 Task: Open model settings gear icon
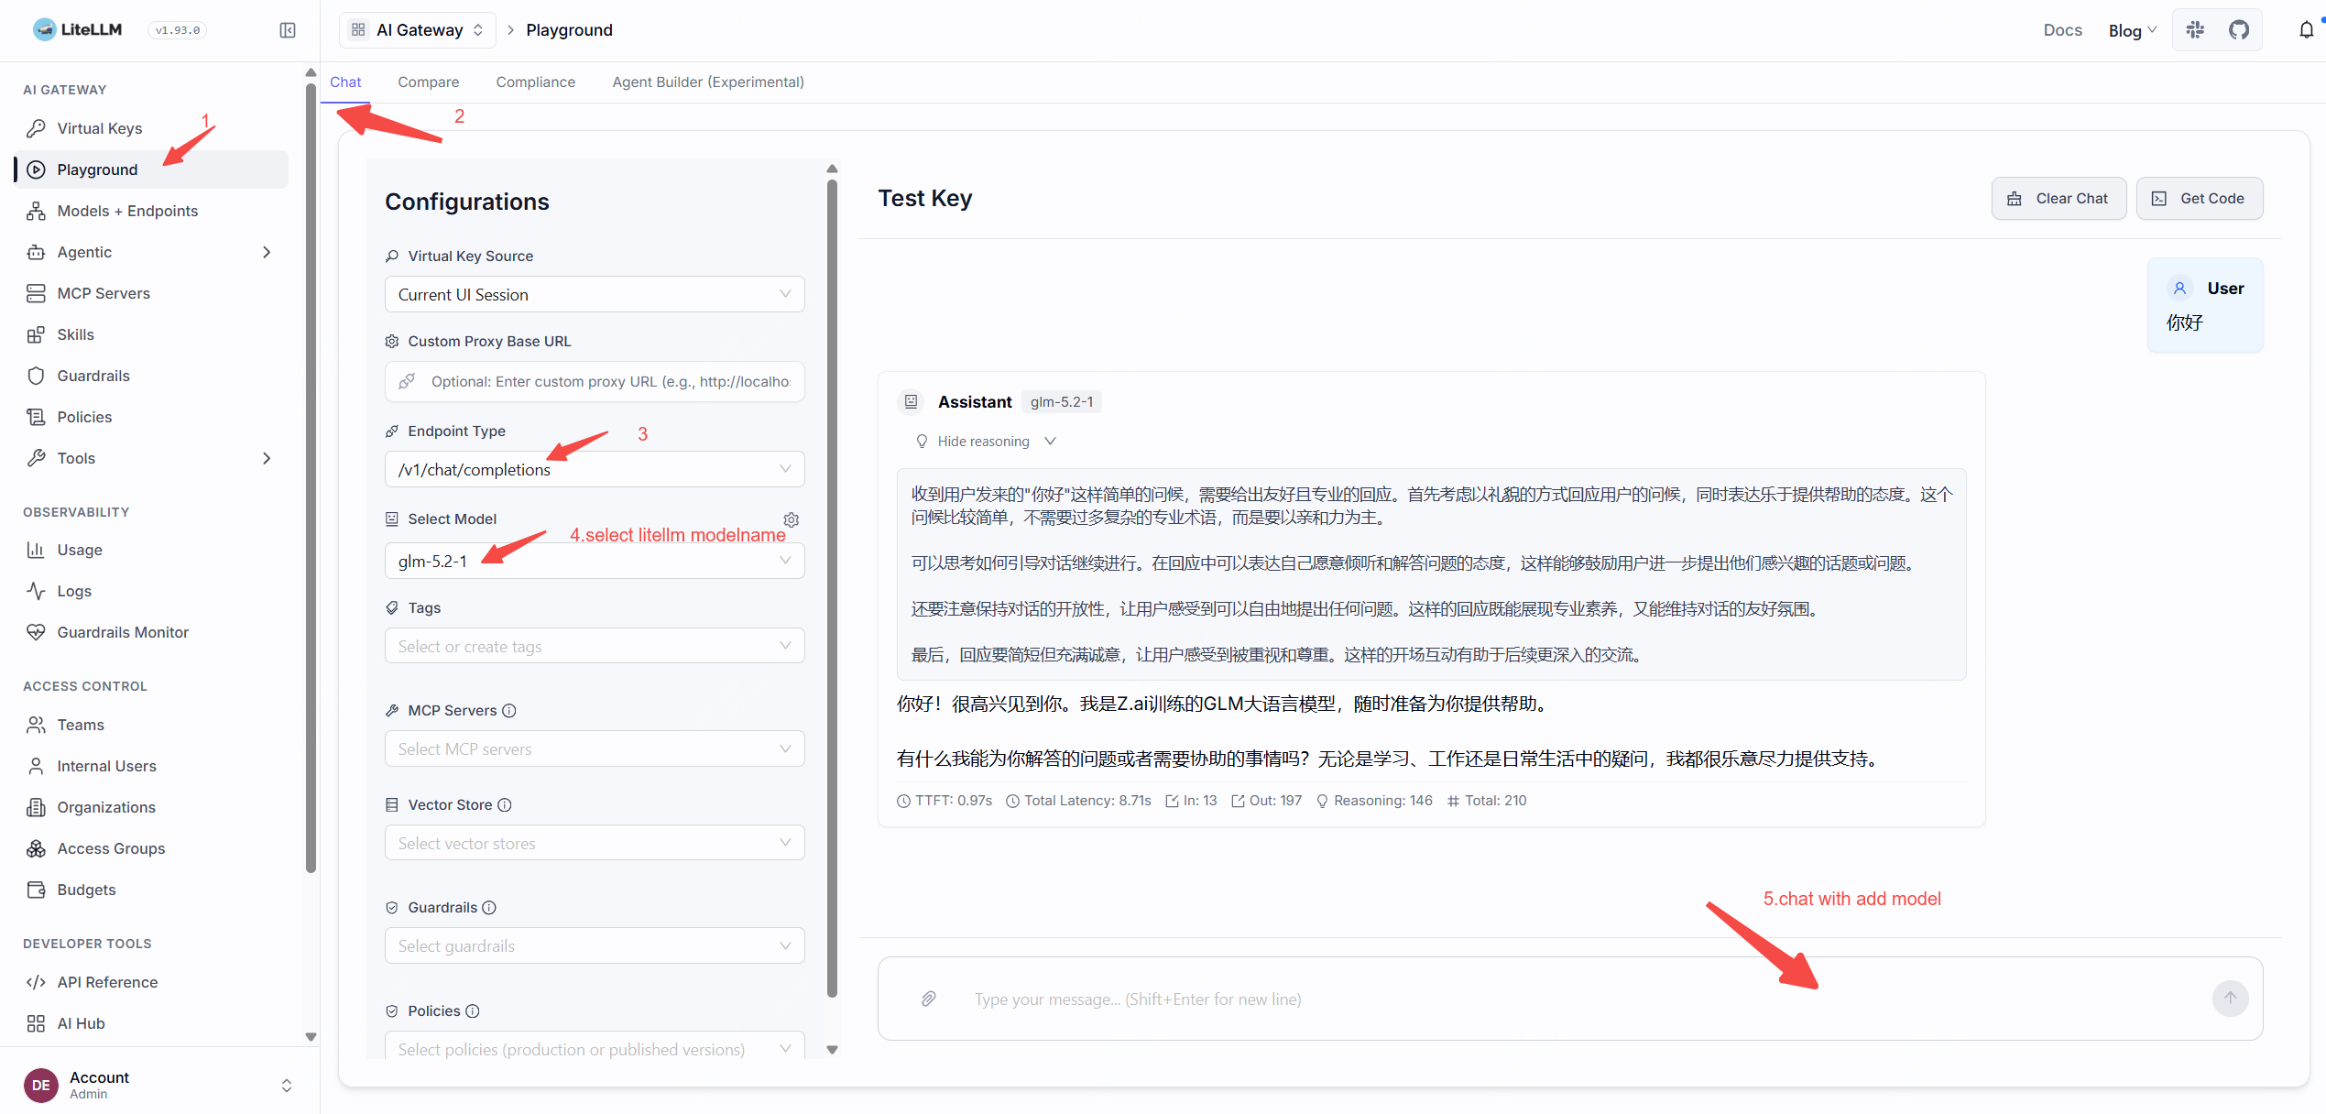point(792,519)
